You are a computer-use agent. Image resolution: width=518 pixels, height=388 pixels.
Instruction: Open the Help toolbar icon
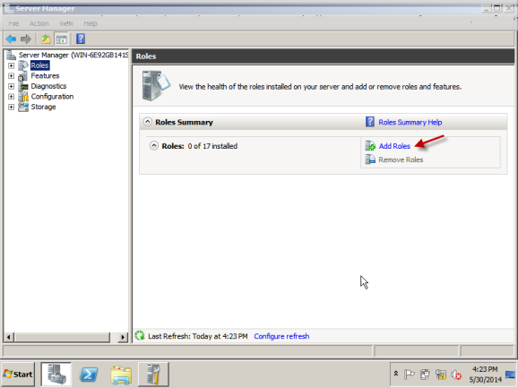pyautogui.click(x=81, y=39)
